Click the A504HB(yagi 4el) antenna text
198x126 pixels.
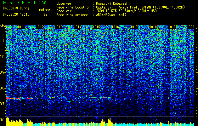(x=111, y=15)
